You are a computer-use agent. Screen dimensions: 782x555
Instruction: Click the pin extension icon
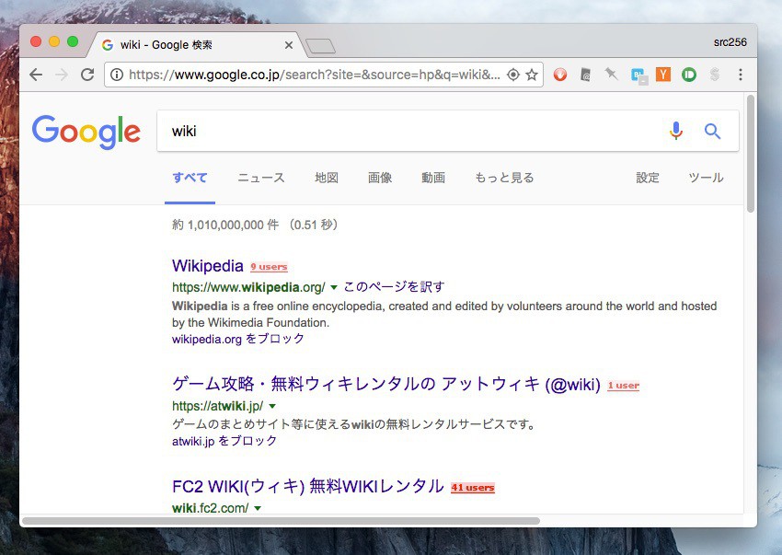[x=612, y=75]
